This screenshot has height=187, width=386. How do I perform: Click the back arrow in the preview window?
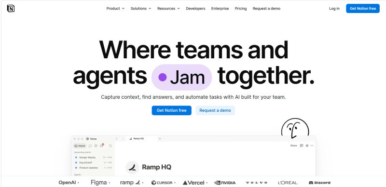coord(117,139)
